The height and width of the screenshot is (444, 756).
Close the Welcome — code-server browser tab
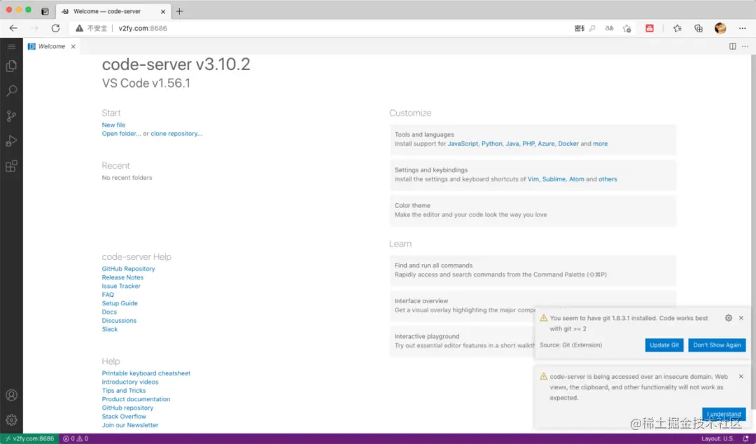[x=163, y=11]
